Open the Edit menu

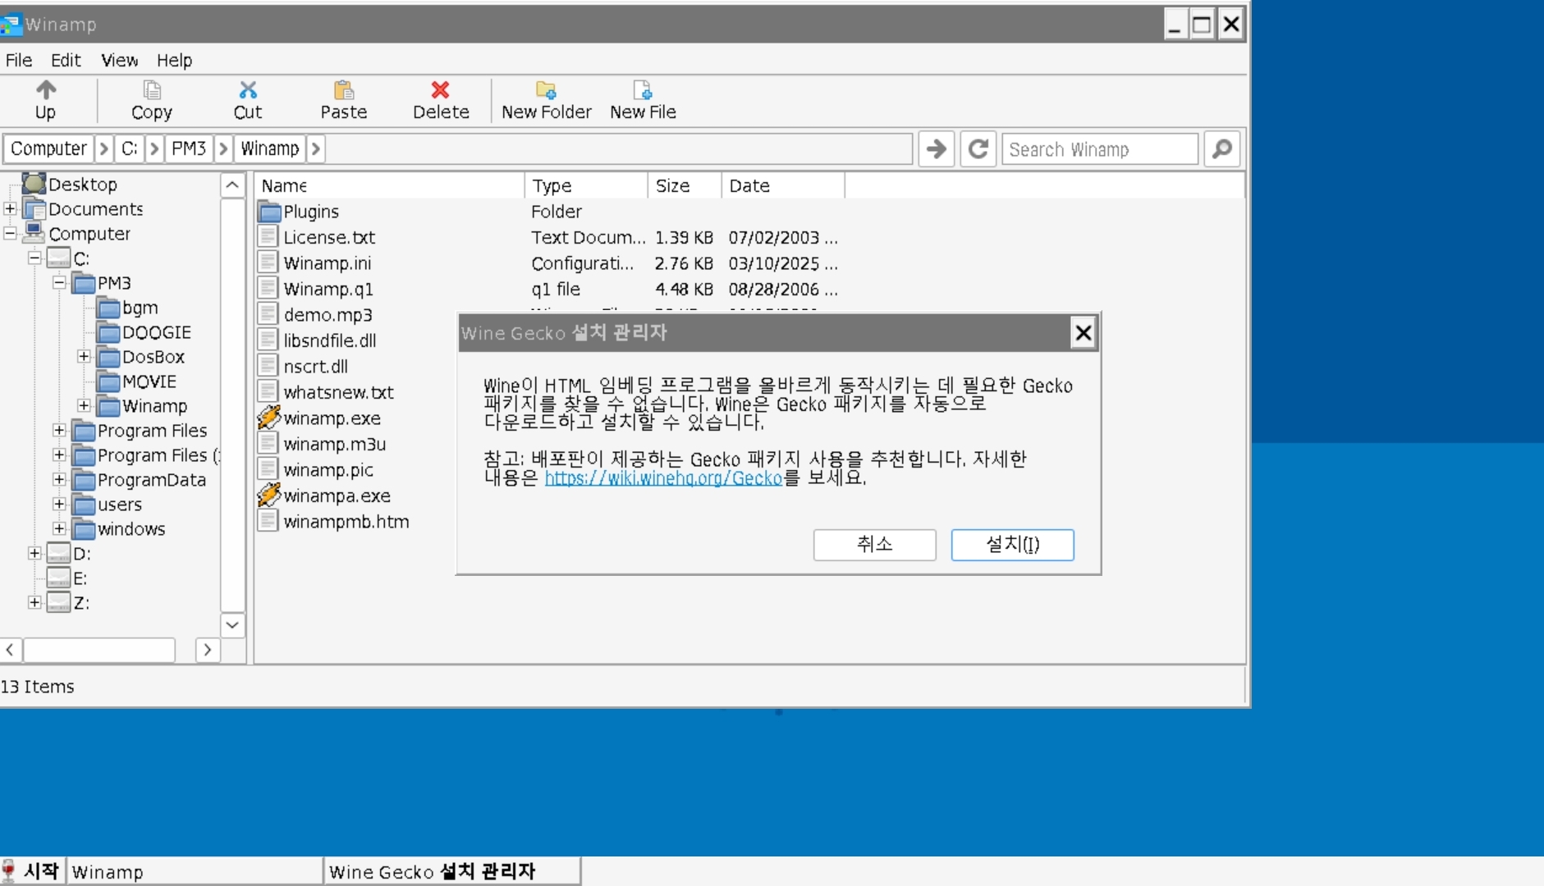[66, 60]
